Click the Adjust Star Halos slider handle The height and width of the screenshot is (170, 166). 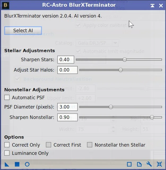coord(121,70)
